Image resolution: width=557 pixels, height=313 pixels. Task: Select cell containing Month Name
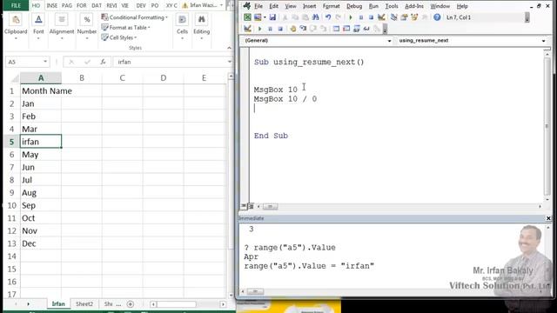(x=41, y=90)
